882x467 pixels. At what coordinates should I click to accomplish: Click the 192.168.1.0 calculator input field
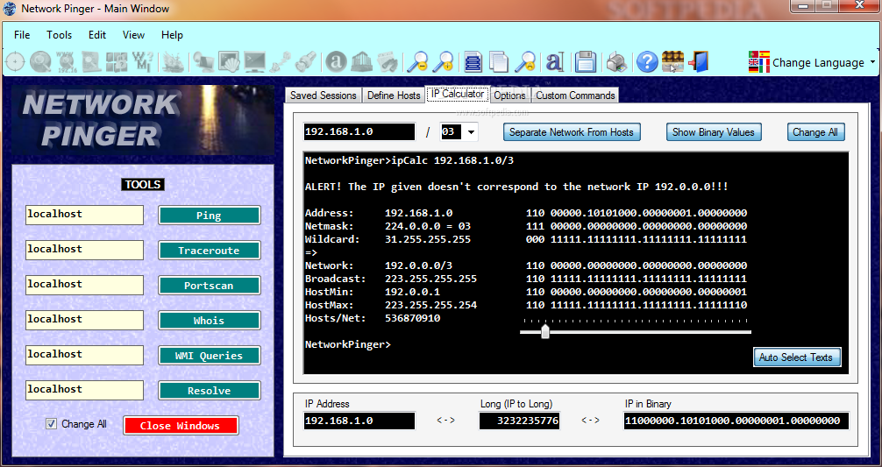(359, 132)
